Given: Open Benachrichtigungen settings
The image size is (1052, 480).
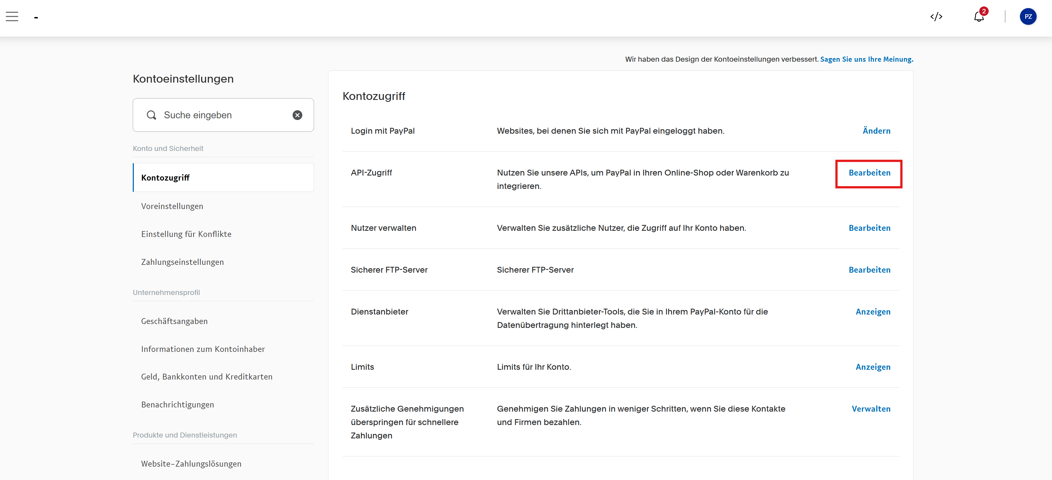Looking at the screenshot, I should click(177, 404).
